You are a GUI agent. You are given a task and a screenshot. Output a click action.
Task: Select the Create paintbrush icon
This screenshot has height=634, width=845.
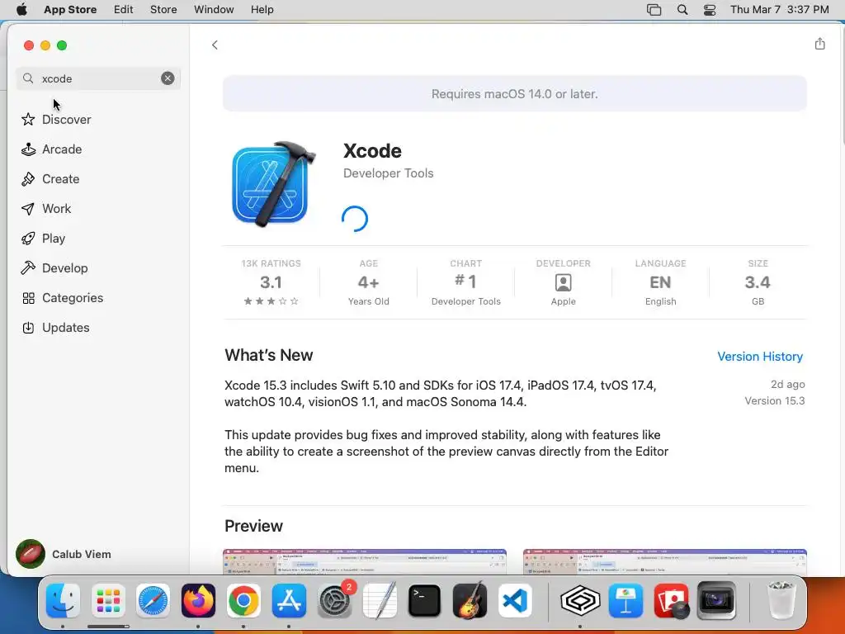[x=28, y=179]
